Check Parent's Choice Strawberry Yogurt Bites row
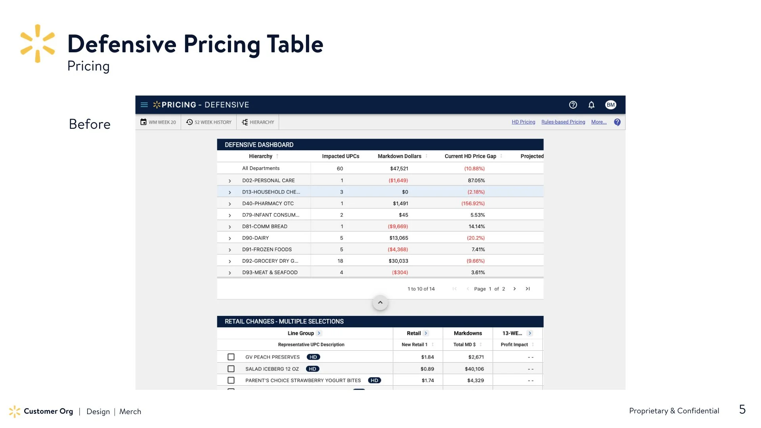Image resolution: width=761 pixels, height=428 pixels. [x=231, y=380]
